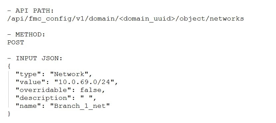Click the word networks in the path
The height and width of the screenshot is (123, 276).
pos(227,19)
